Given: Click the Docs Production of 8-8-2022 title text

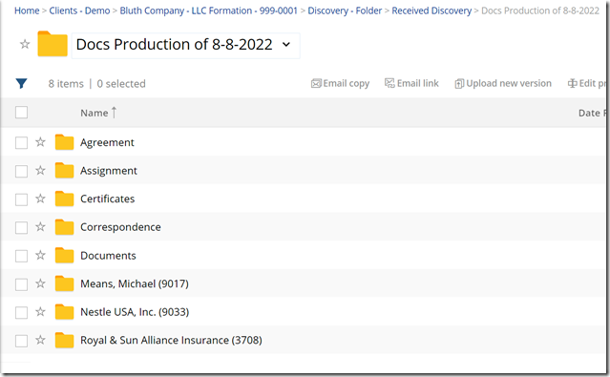Looking at the screenshot, I should (175, 44).
